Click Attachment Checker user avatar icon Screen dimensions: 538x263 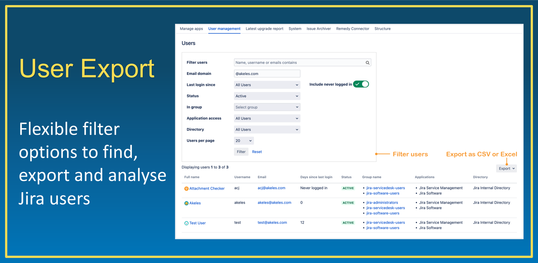186,188
